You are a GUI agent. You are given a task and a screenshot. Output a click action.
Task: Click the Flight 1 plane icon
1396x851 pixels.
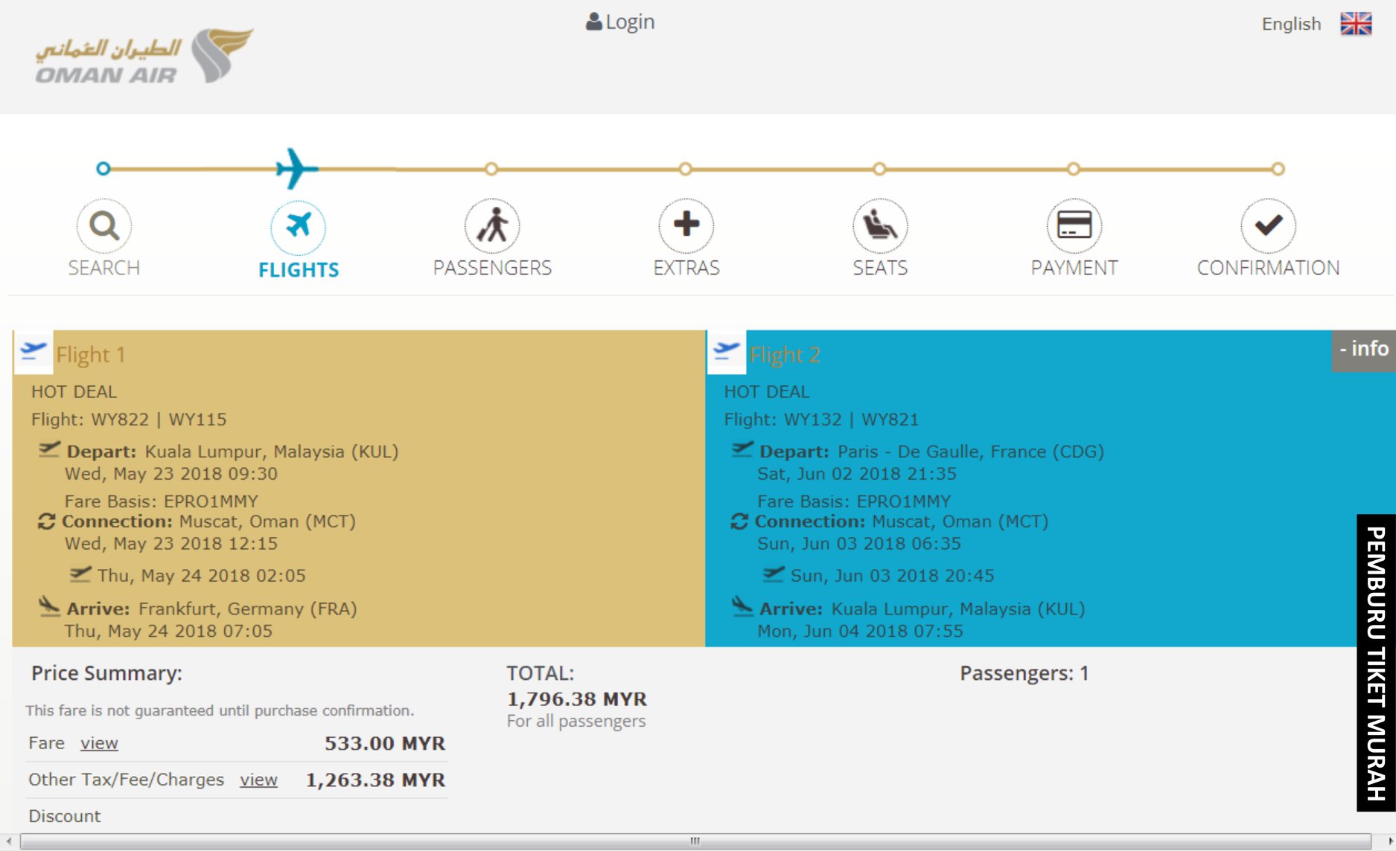(33, 351)
